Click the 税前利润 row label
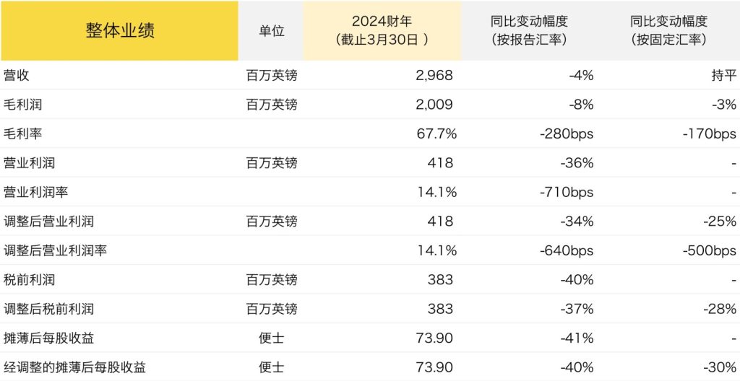Viewport: 740px width, 381px height. pos(30,279)
